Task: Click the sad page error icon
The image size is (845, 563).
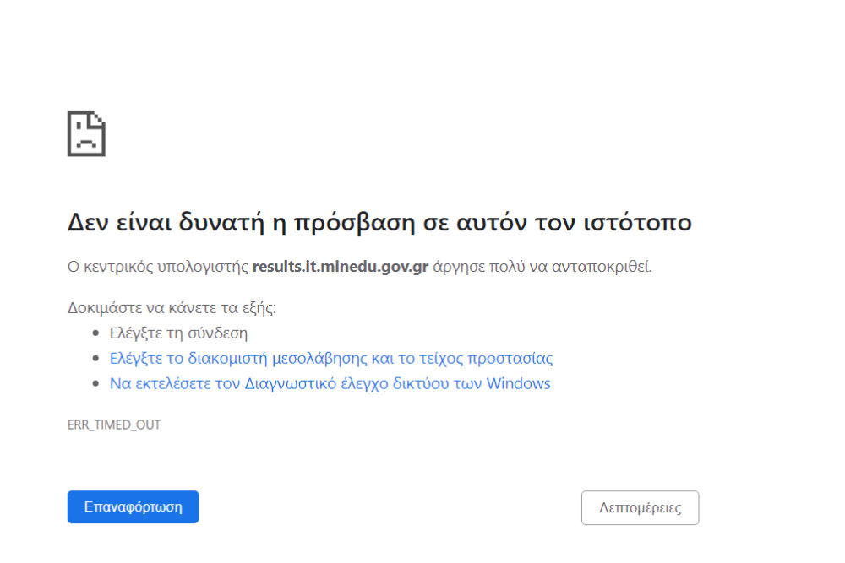Action: coord(86,133)
